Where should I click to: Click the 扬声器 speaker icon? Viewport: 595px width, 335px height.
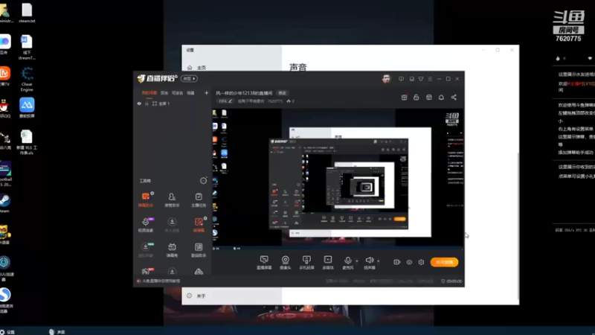click(369, 261)
